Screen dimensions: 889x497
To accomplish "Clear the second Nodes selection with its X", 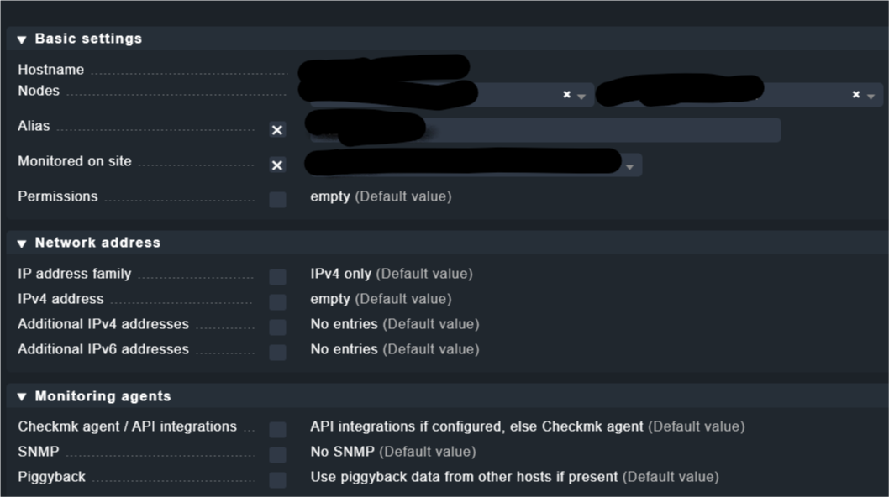I will (855, 95).
